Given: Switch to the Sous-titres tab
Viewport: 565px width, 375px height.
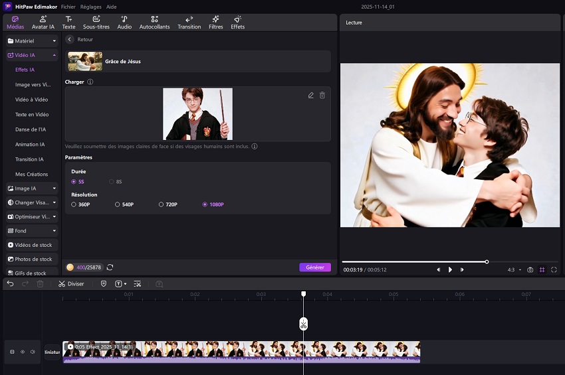Looking at the screenshot, I should pos(96,23).
